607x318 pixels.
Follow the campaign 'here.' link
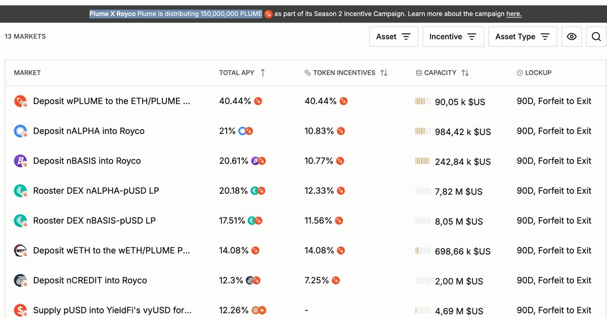pyautogui.click(x=514, y=14)
